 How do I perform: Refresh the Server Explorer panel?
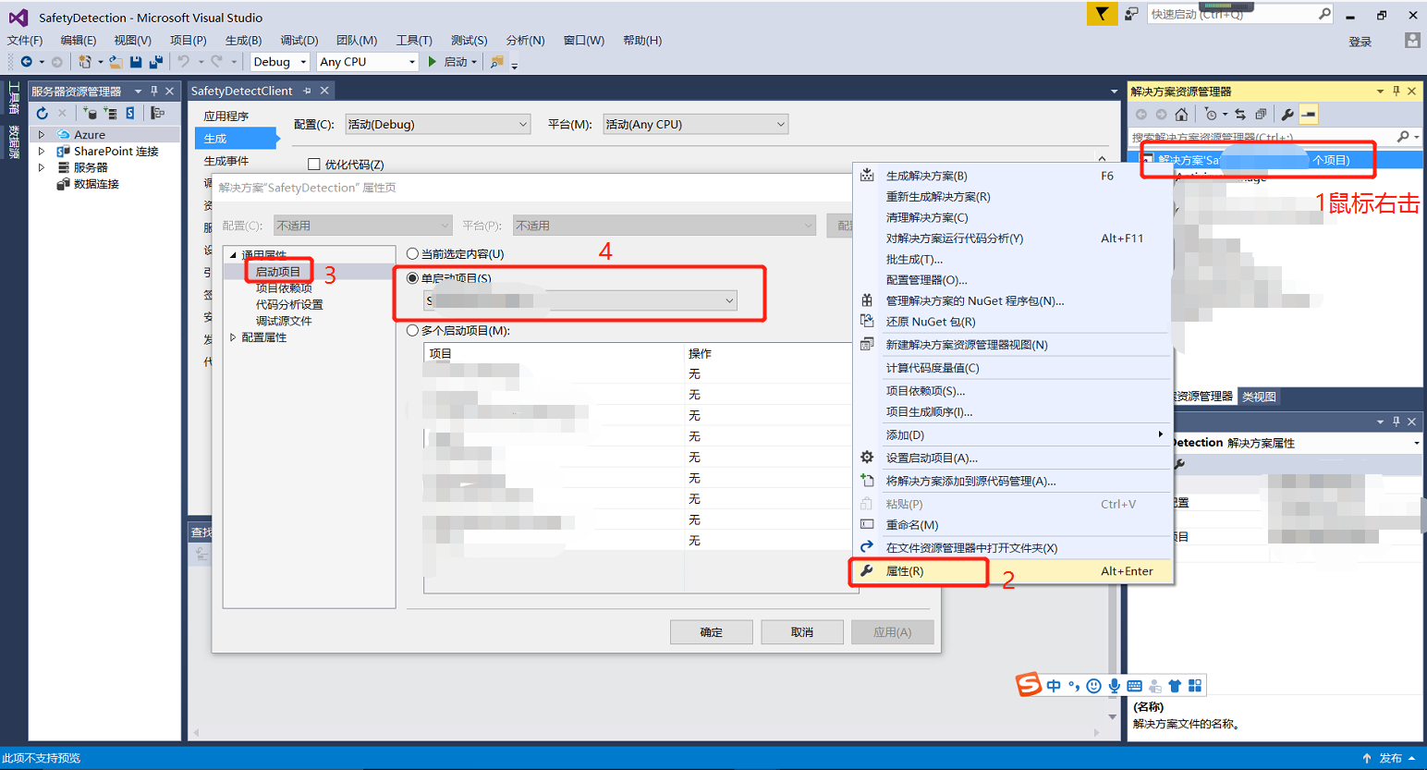click(43, 114)
